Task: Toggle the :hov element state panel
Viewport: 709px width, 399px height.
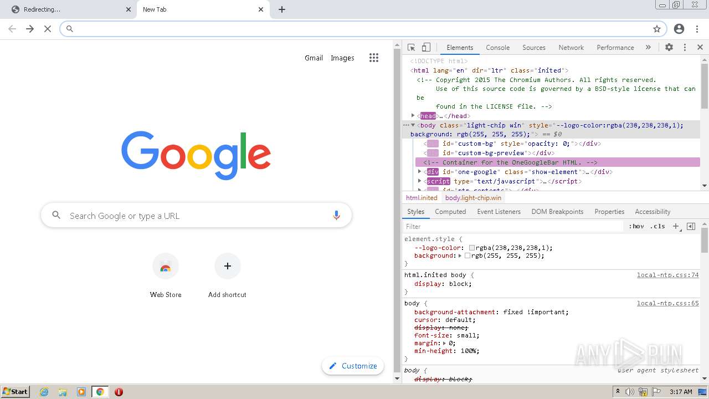Action: click(636, 226)
